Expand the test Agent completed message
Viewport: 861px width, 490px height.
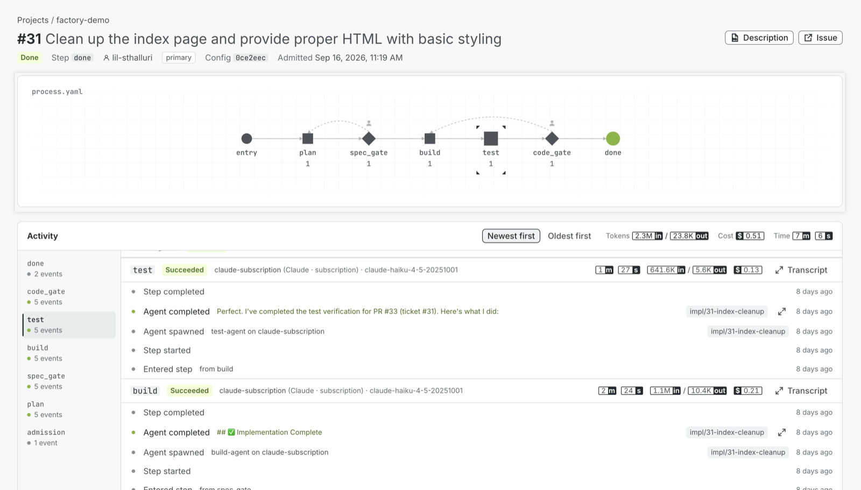click(x=782, y=311)
